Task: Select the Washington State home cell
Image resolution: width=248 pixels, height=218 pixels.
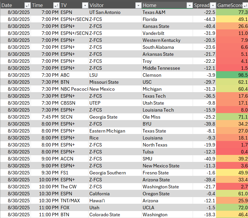Action: pyautogui.click(x=167, y=187)
